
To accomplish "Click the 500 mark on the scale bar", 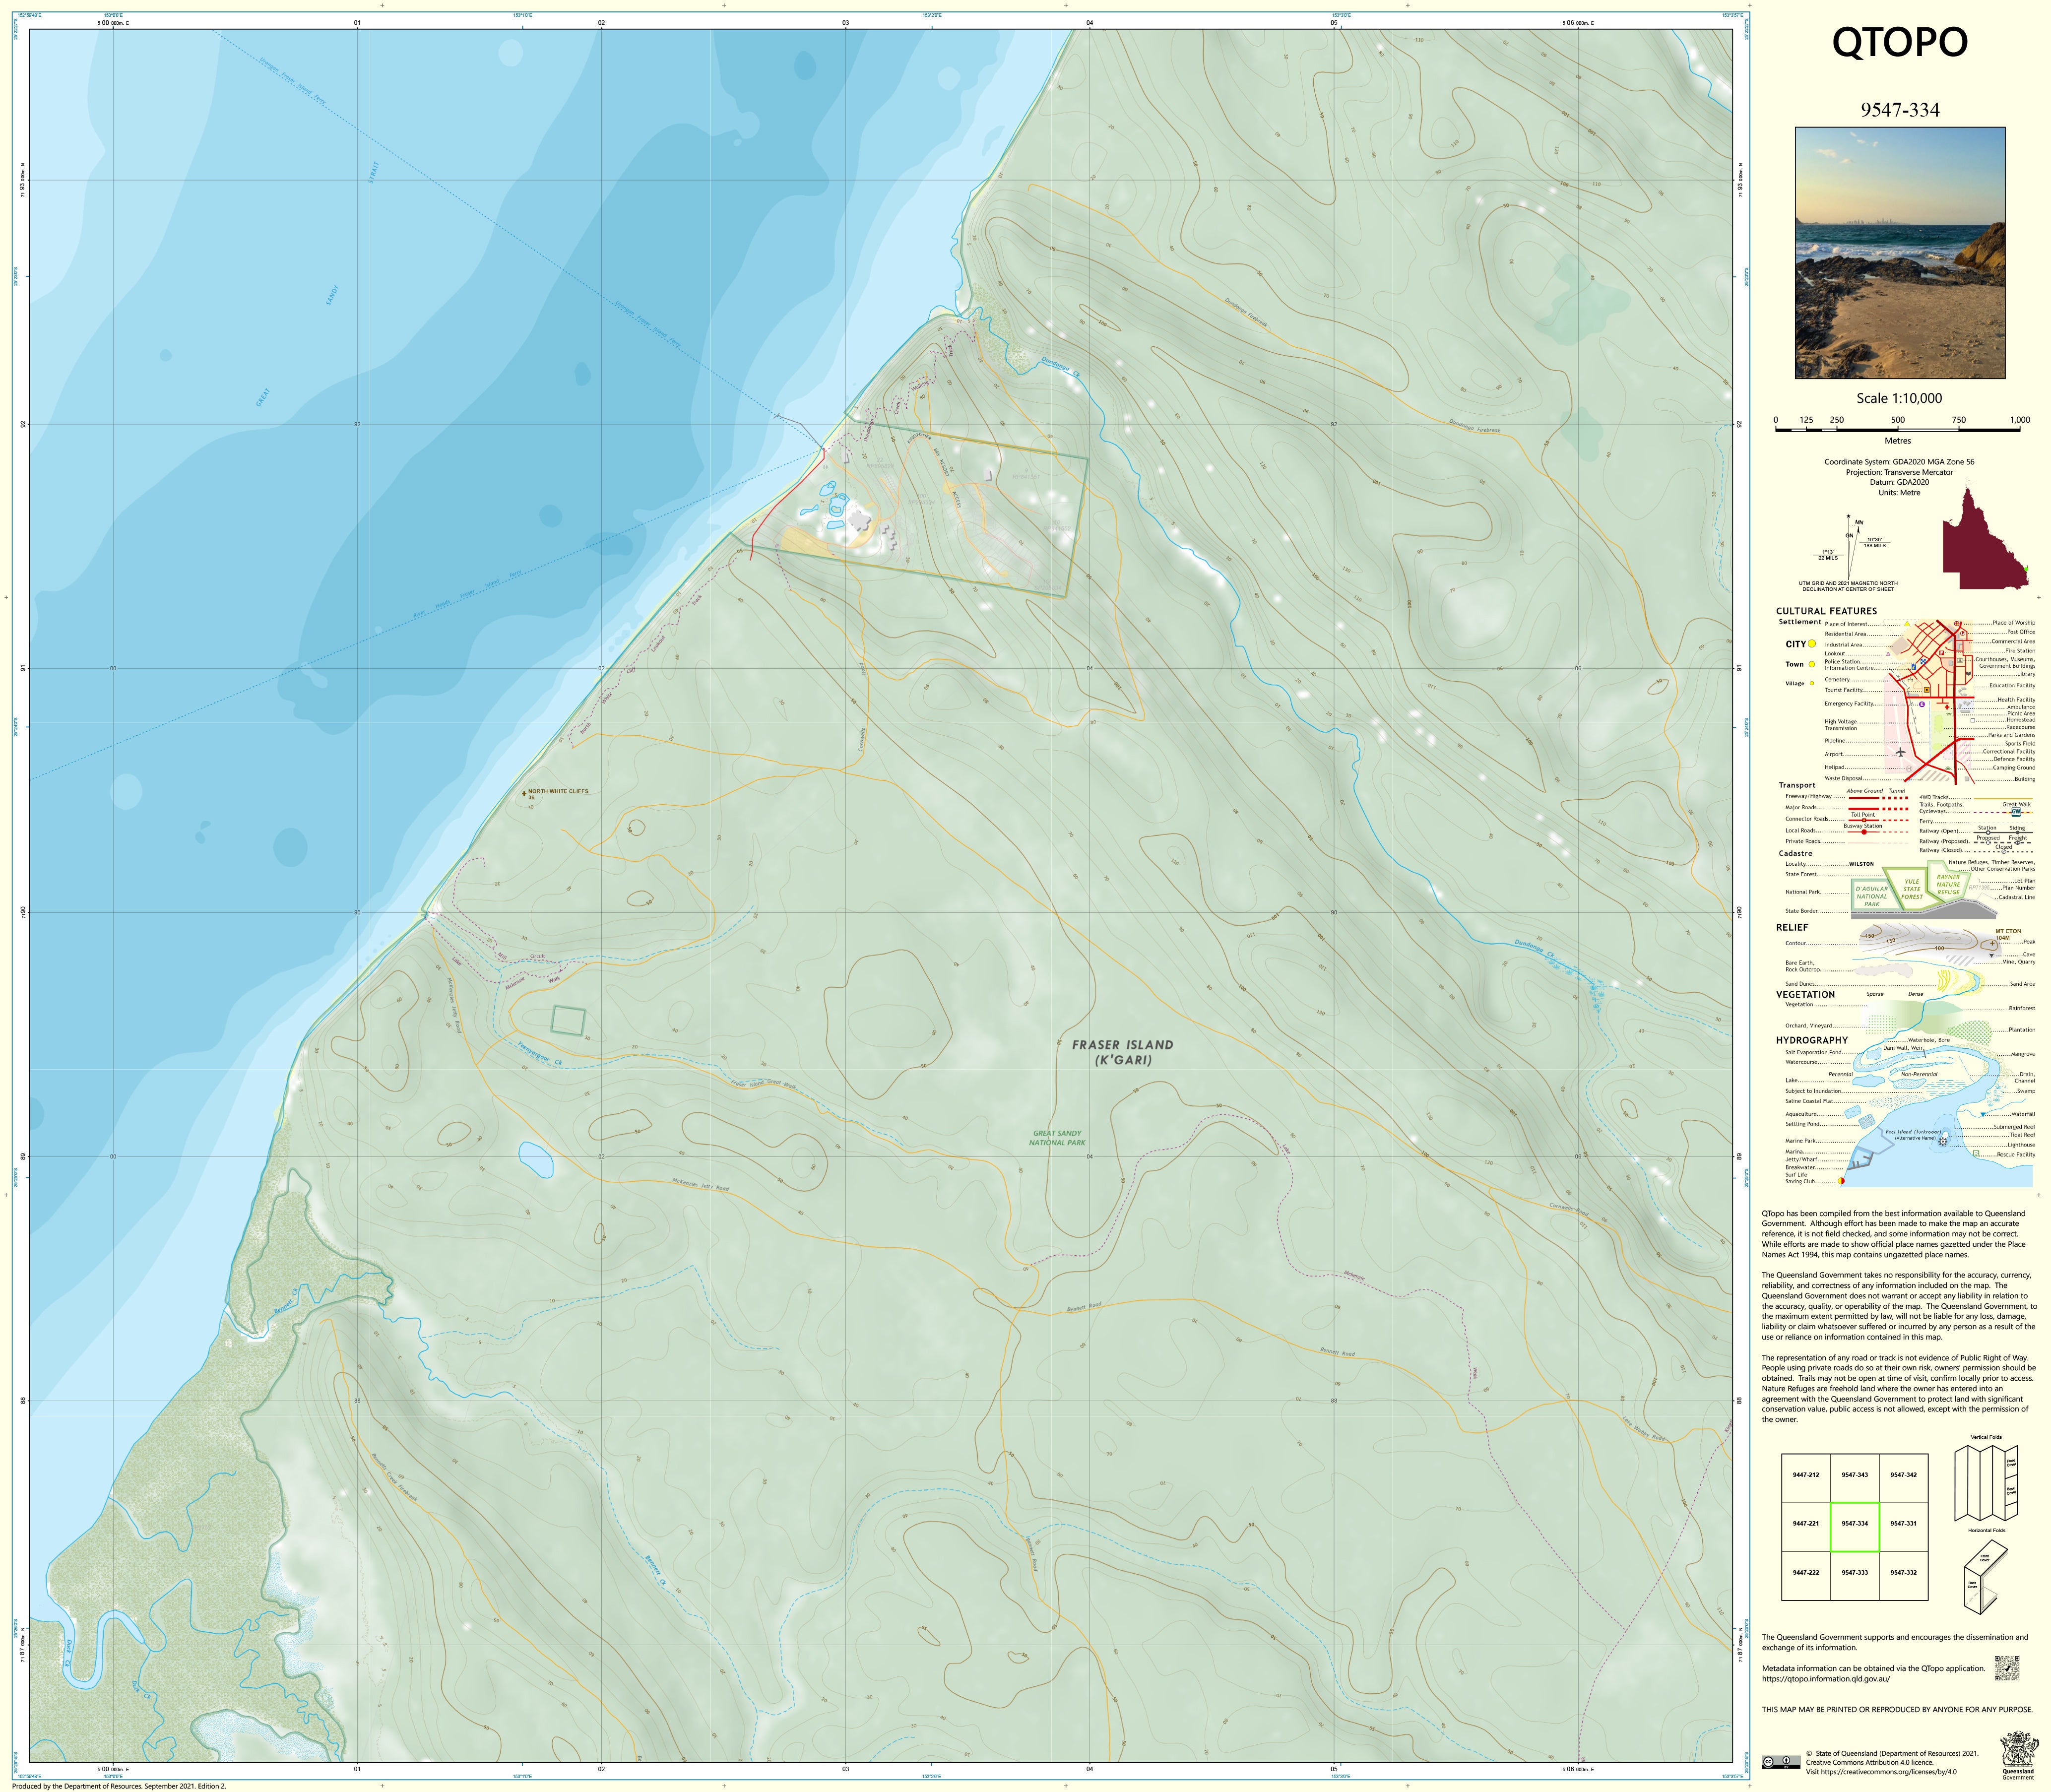I will point(1897,421).
